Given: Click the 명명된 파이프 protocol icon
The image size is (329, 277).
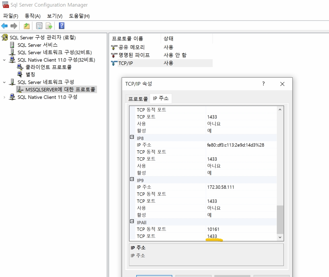Looking at the screenshot, I should pyautogui.click(x=114, y=55).
